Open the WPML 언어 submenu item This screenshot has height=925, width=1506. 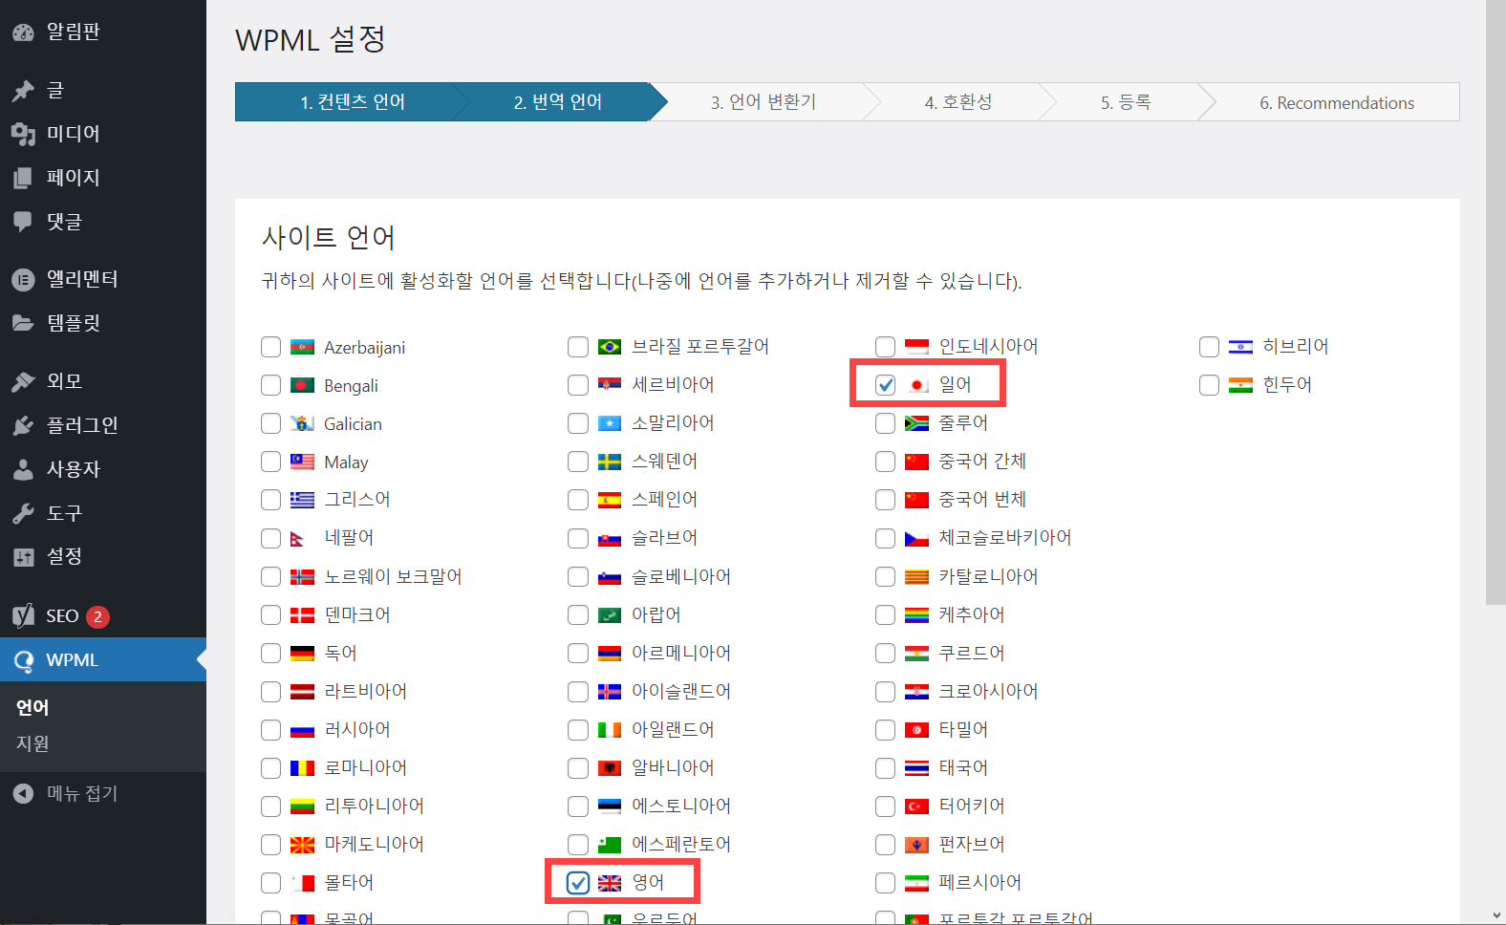click(x=32, y=708)
